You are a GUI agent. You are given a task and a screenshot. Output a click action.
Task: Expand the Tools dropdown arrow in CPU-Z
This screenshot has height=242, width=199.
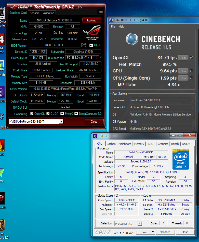[x=153, y=232]
